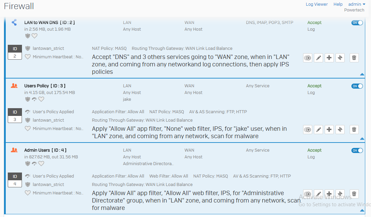Clone the LAN to WAN DNS rule
This screenshot has height=217, width=371.
pyautogui.click(x=307, y=58)
